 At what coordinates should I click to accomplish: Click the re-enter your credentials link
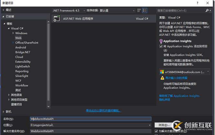[x=176, y=78]
